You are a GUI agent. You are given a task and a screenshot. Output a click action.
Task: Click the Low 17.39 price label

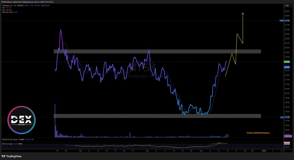(x=285, y=117)
